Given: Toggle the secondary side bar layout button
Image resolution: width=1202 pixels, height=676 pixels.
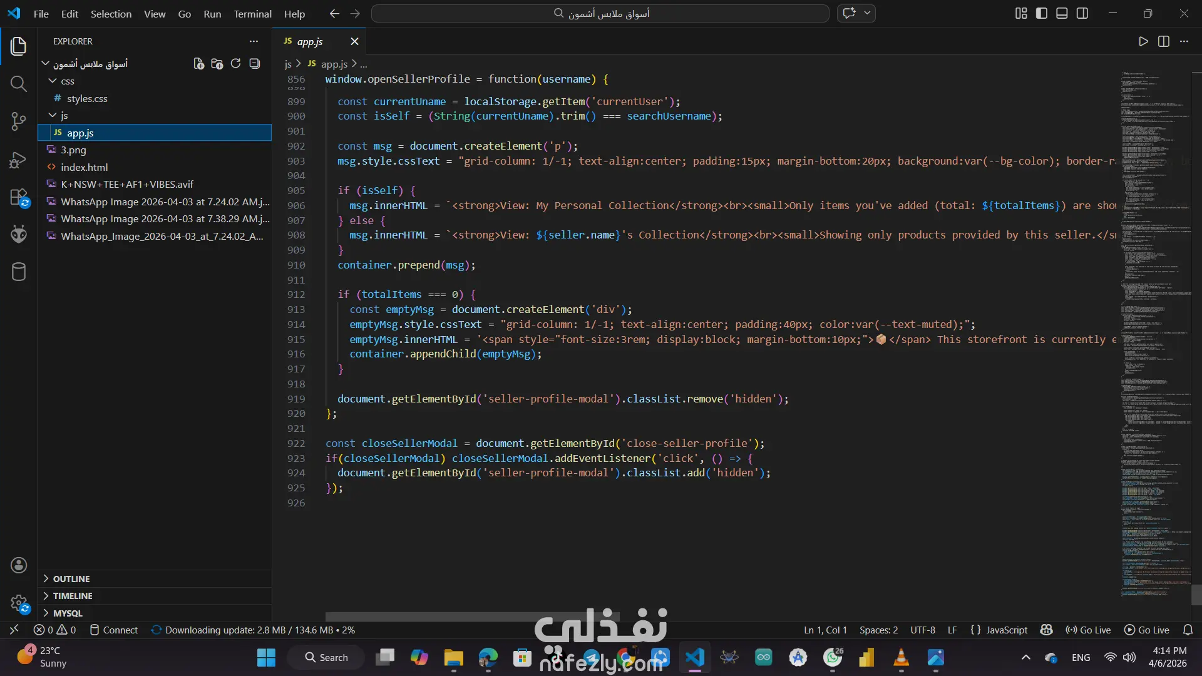Looking at the screenshot, I should (1082, 13).
